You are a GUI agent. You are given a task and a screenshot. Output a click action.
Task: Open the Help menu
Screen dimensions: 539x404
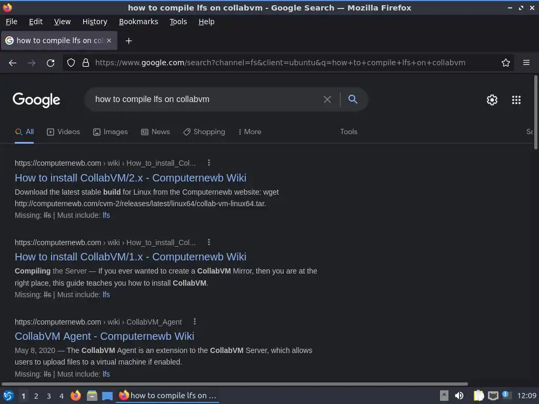tap(206, 22)
